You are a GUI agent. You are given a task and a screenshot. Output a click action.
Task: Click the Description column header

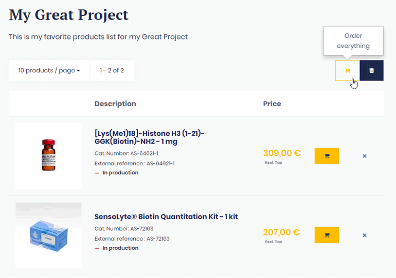point(115,104)
